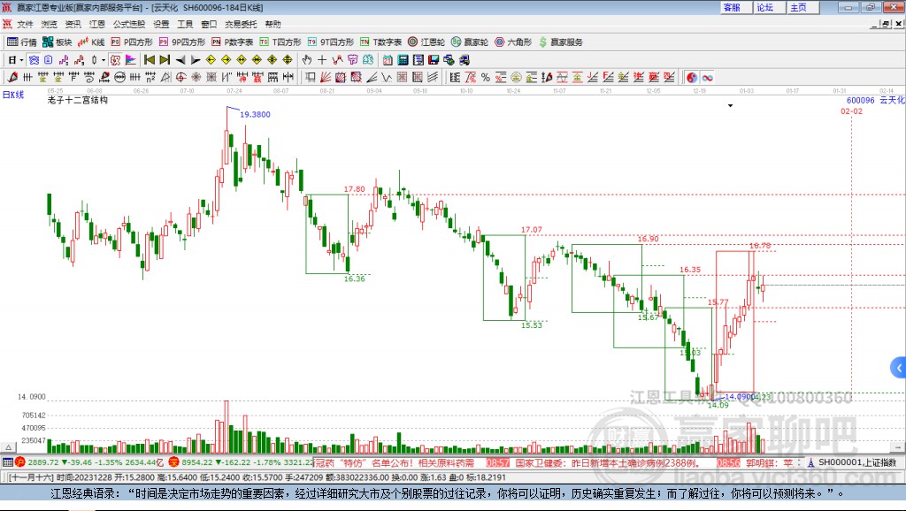Open the 9T四方形 tool
Image resolution: width=906 pixels, height=511 pixels.
tap(331, 42)
